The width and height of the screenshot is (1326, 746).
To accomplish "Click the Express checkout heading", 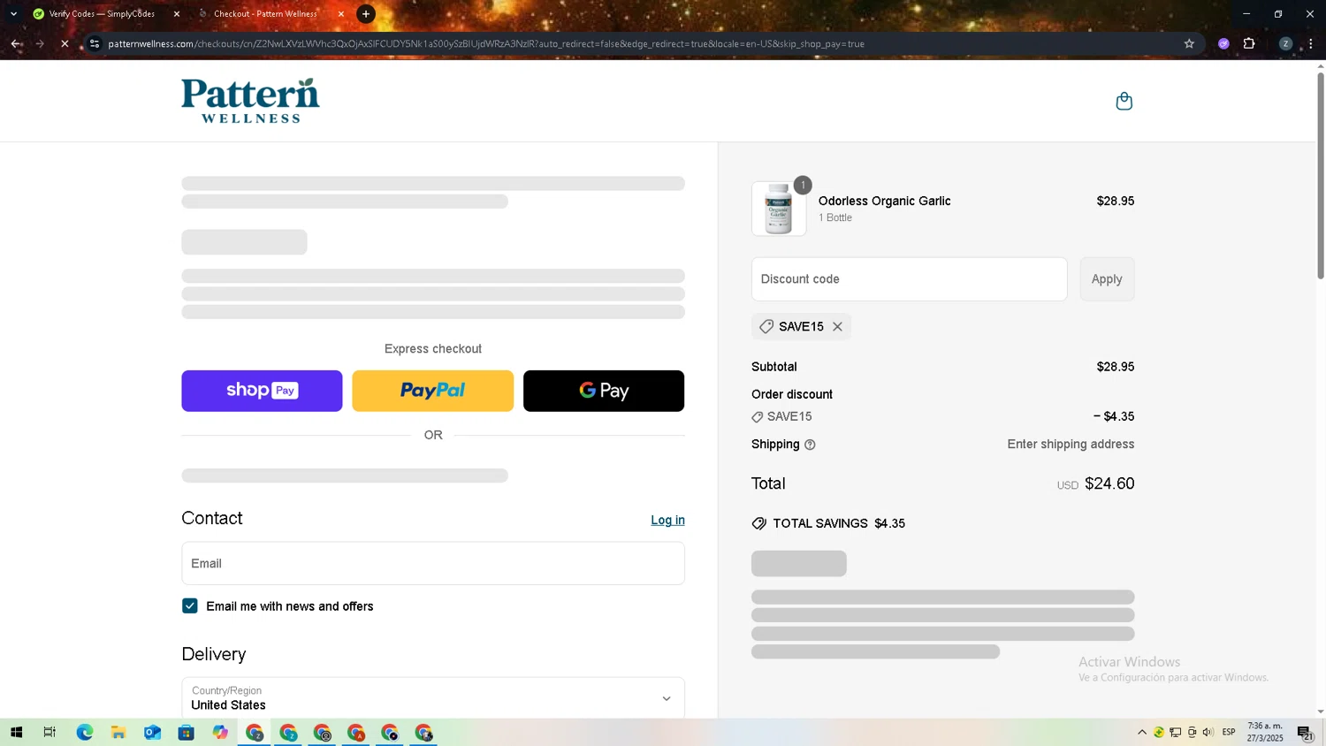I will (433, 349).
